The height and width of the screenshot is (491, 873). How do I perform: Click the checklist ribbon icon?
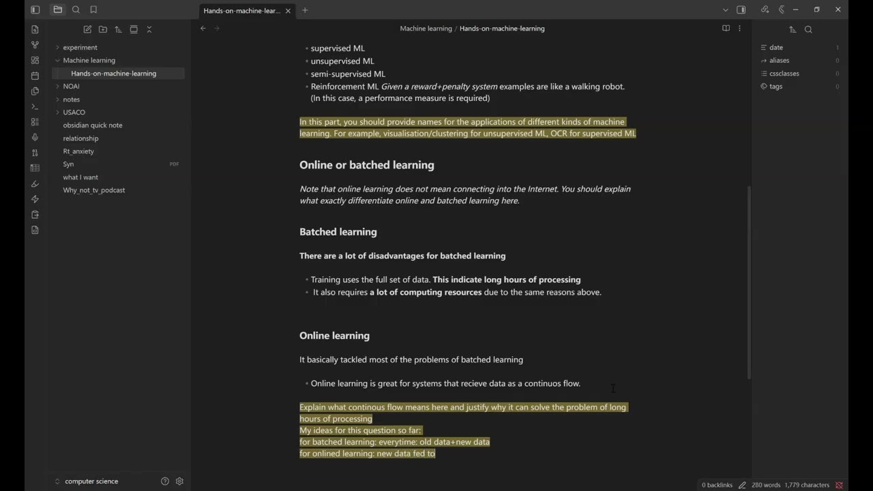click(x=35, y=122)
